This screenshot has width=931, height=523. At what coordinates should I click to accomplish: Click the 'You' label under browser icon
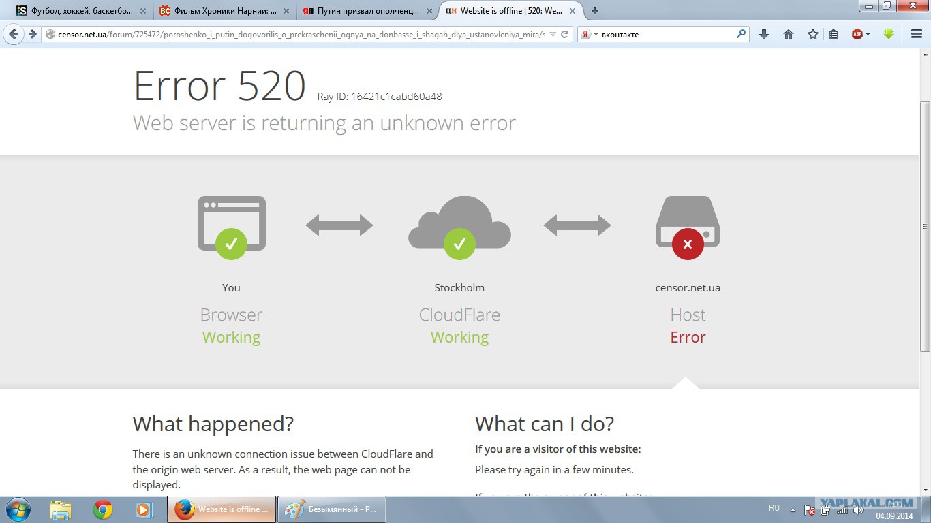coord(231,287)
